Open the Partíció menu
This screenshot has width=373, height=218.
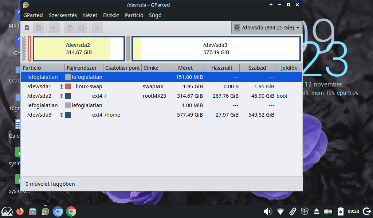coord(134,15)
